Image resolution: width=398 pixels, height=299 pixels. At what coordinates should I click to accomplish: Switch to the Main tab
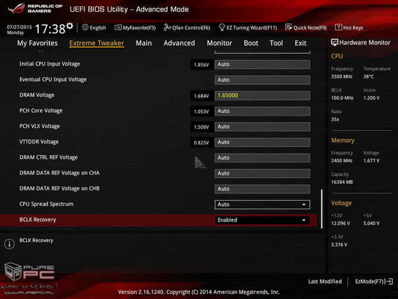click(x=144, y=43)
